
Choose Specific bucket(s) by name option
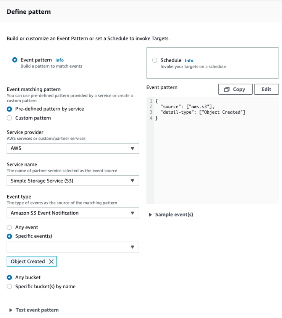(9, 286)
